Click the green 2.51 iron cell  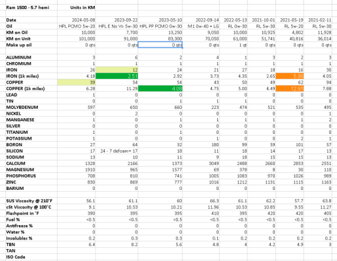[116, 76]
